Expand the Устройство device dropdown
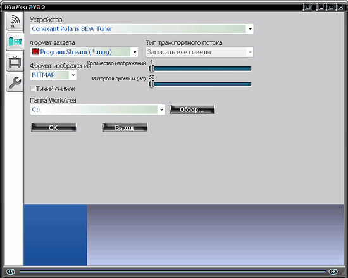This screenshot has height=278, width=348. point(250,29)
